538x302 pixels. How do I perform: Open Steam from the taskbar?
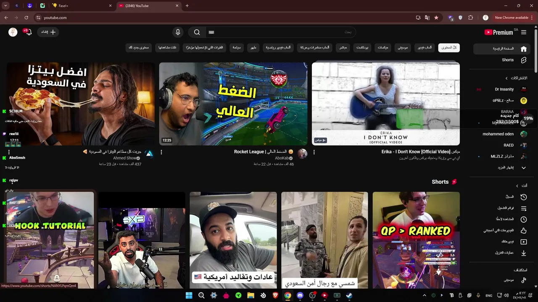click(x=349, y=295)
